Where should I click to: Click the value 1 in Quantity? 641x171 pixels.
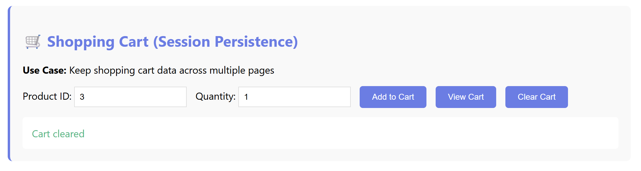246,97
